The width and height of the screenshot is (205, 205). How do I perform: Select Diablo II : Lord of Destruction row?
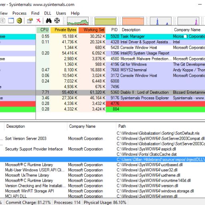tap(102, 92)
